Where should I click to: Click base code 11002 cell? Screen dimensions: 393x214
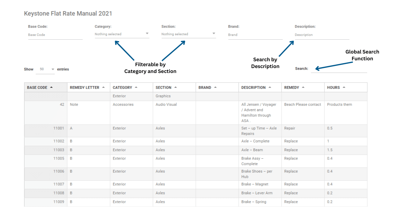46,141
